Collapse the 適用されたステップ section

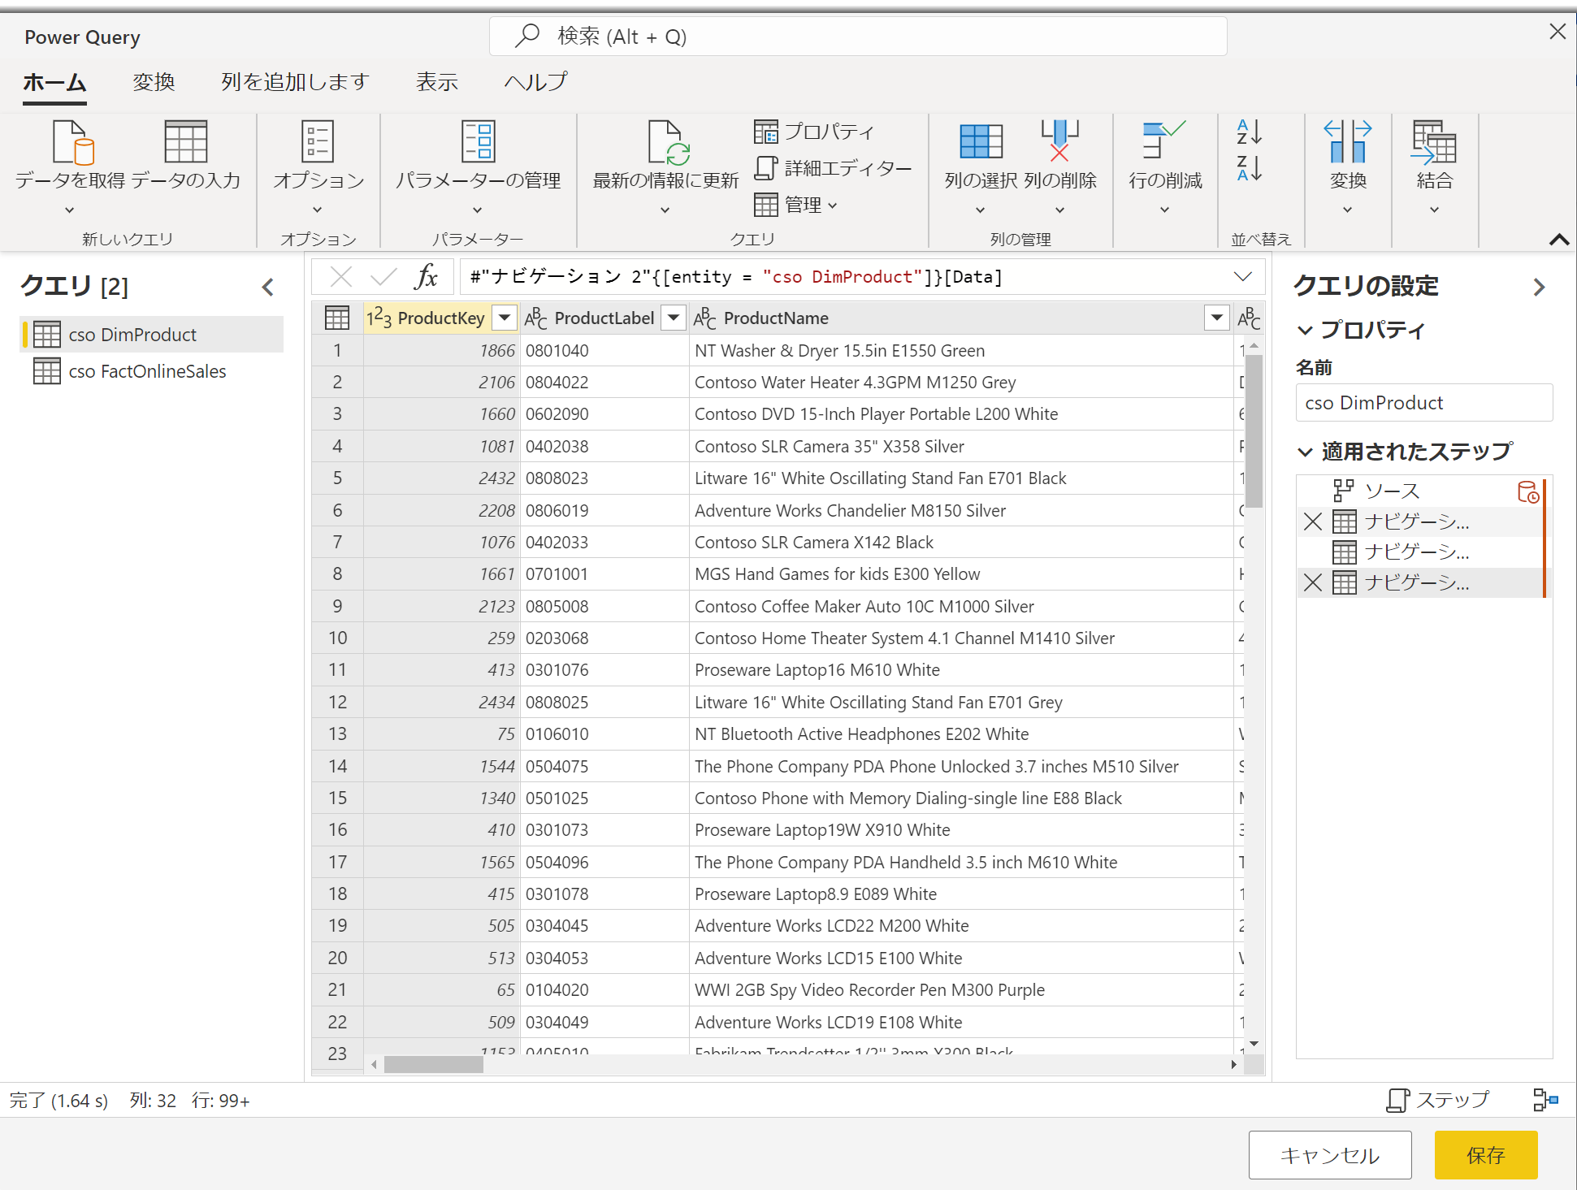click(x=1305, y=452)
